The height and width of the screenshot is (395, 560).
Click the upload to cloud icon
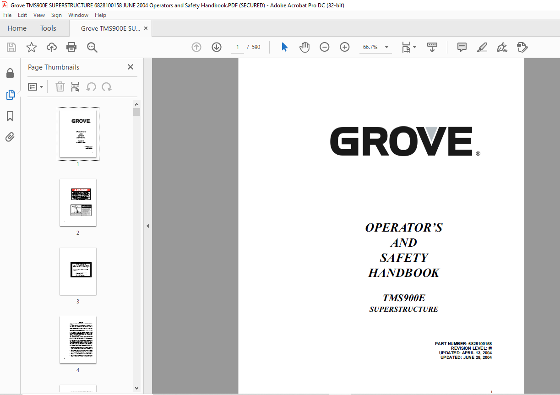click(52, 47)
